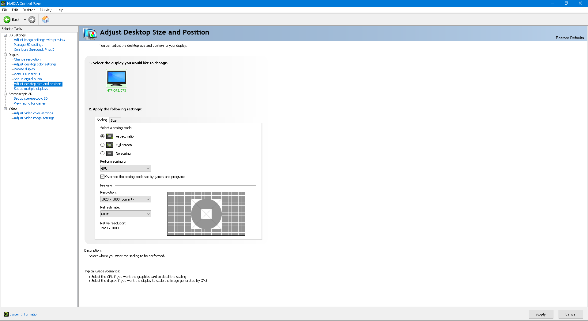Click the scaling preview test pattern
Screen dimensions: 588x321
(206, 214)
